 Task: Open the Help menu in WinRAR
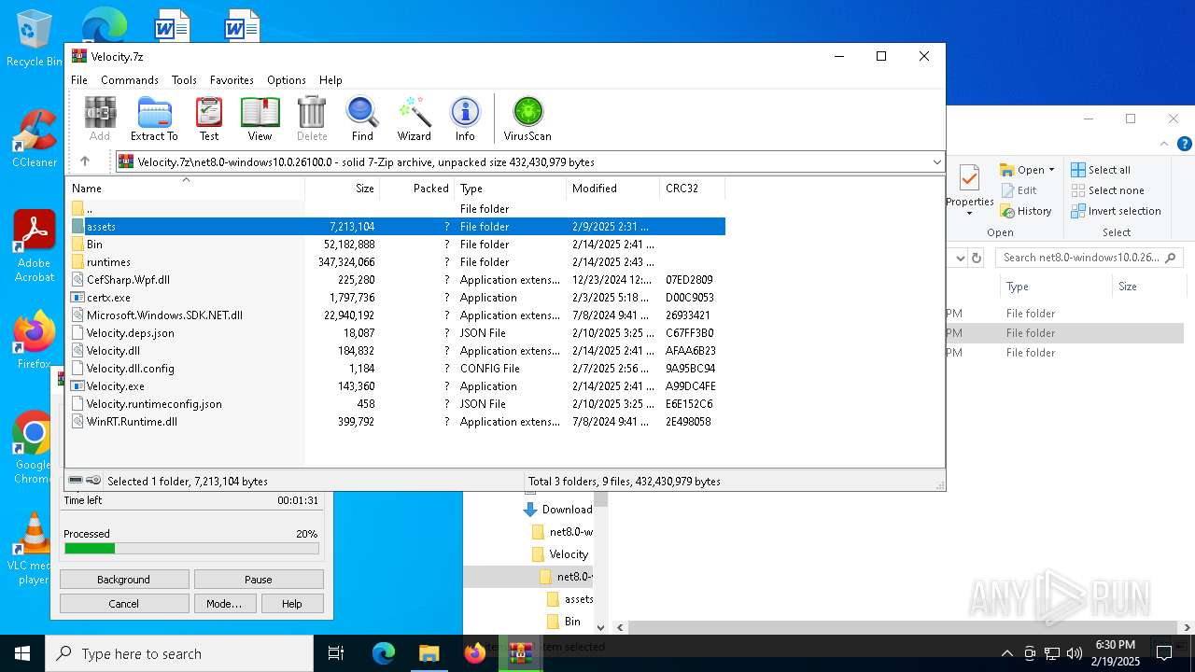tap(330, 80)
